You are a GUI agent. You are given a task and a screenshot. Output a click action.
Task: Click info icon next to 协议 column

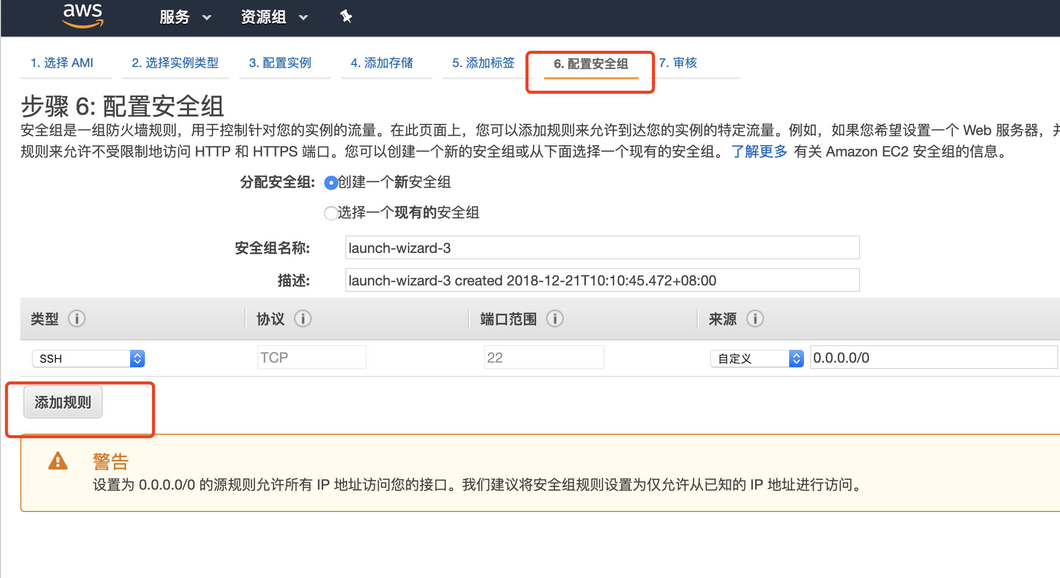point(303,319)
